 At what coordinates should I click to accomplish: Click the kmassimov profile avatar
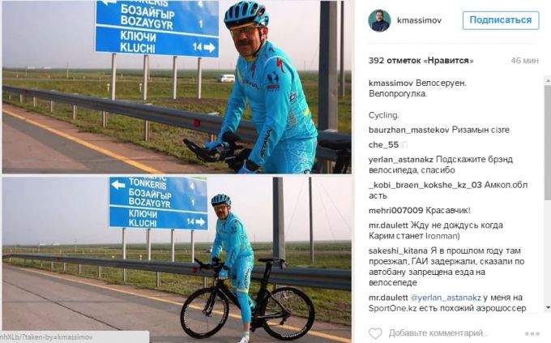tap(379, 21)
